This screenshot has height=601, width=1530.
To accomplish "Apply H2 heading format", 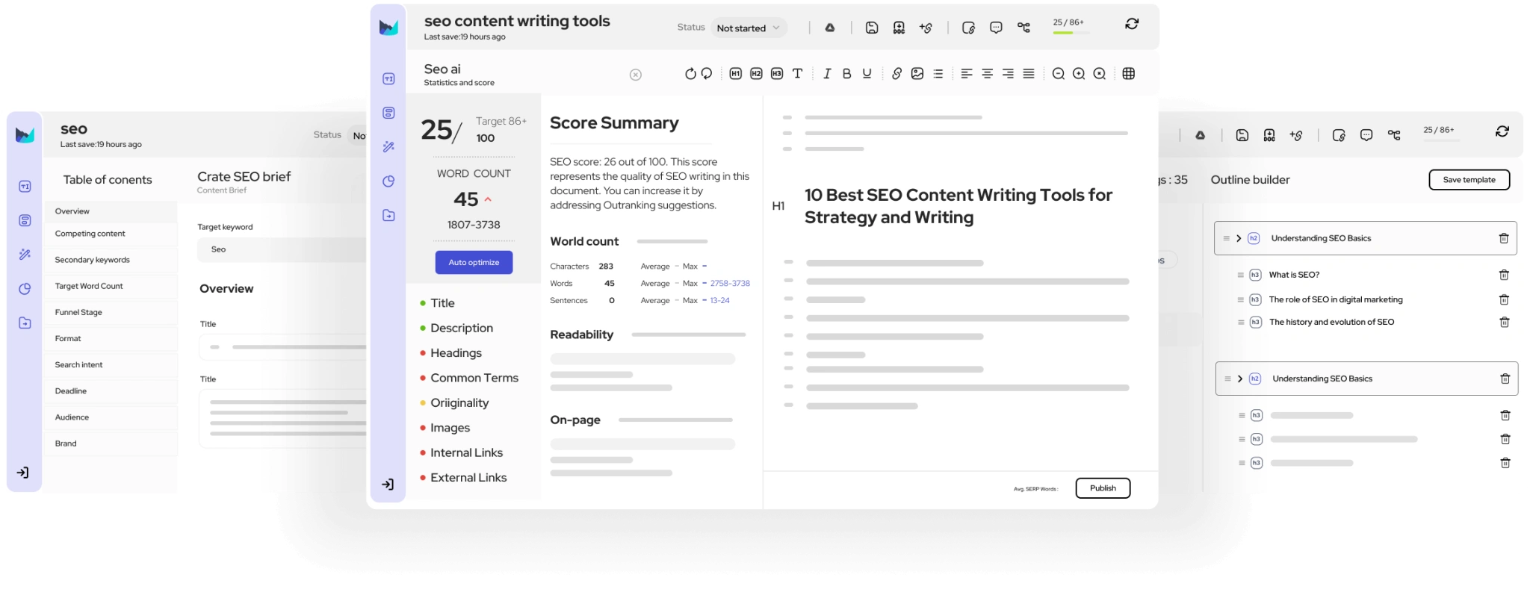I will point(756,73).
